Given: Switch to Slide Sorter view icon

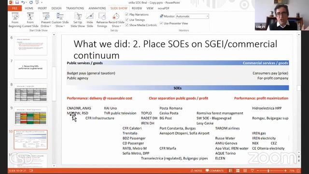Looking at the screenshot, I should tap(238, 171).
